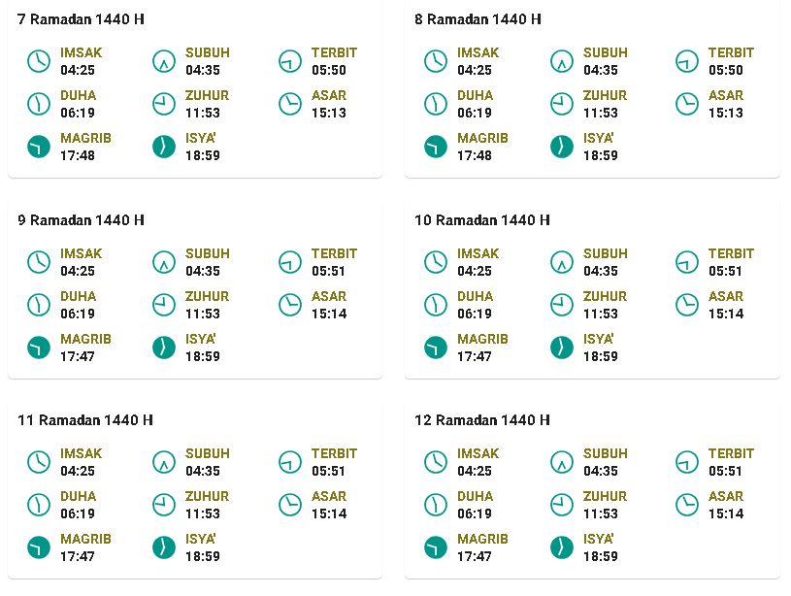Select the 7 Ramadan 1440 H heading
The image size is (791, 596).
[81, 19]
